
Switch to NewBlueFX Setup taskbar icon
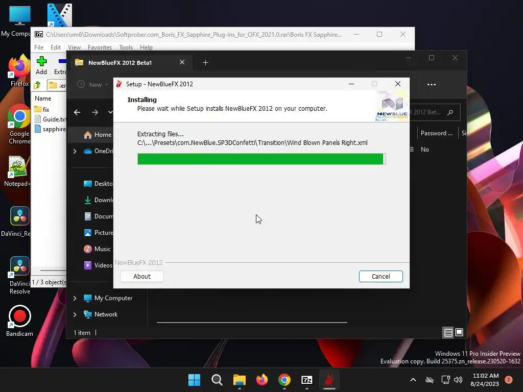(329, 380)
